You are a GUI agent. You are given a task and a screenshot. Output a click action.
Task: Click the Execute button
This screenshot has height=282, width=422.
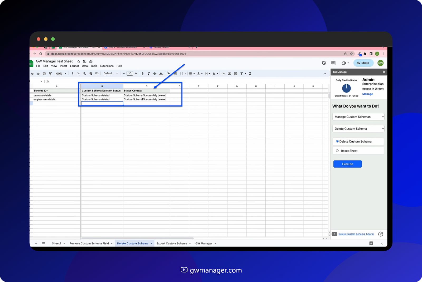tap(347, 164)
